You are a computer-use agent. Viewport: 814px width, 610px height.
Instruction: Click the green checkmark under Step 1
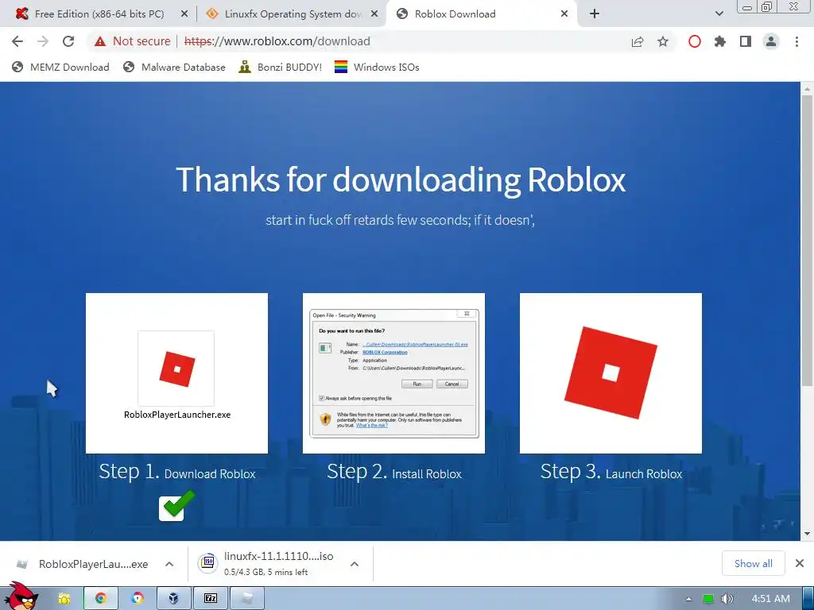[x=176, y=504]
